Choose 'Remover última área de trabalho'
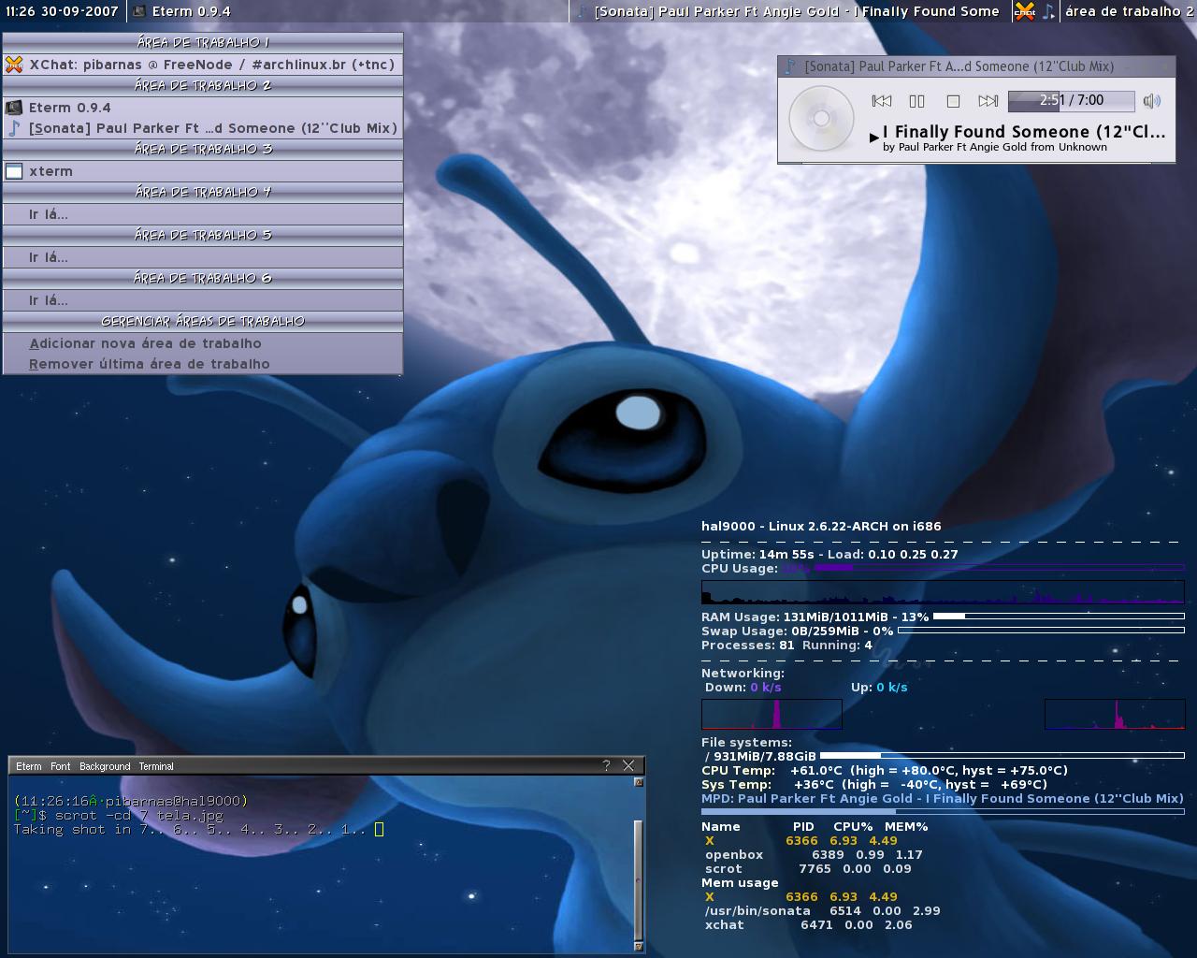The width and height of the screenshot is (1197, 958). coord(203,364)
